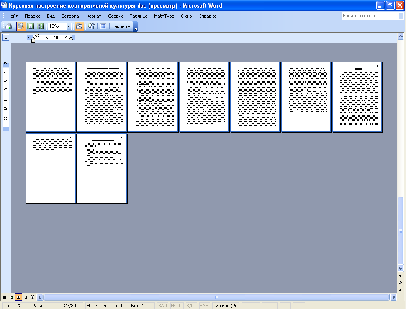Show one page in the preview

coord(31,26)
